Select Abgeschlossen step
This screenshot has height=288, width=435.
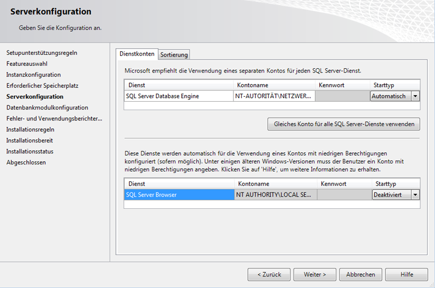pos(26,163)
